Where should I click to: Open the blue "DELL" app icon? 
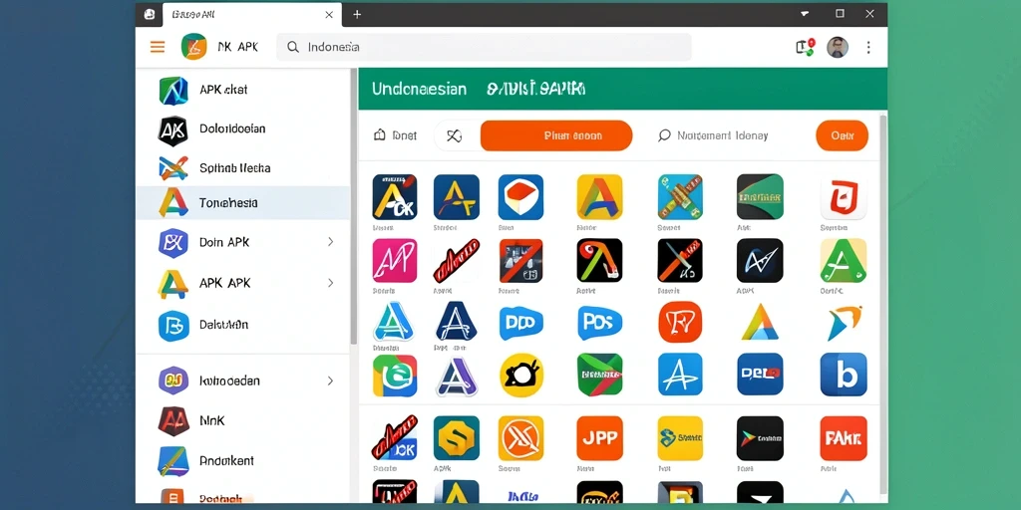click(x=760, y=375)
